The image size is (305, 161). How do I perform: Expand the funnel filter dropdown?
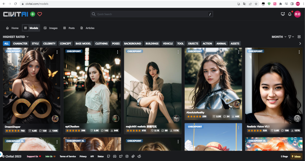click(x=291, y=37)
